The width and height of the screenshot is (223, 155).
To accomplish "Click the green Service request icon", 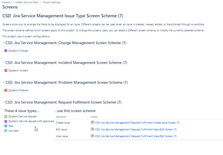I will (6, 117).
